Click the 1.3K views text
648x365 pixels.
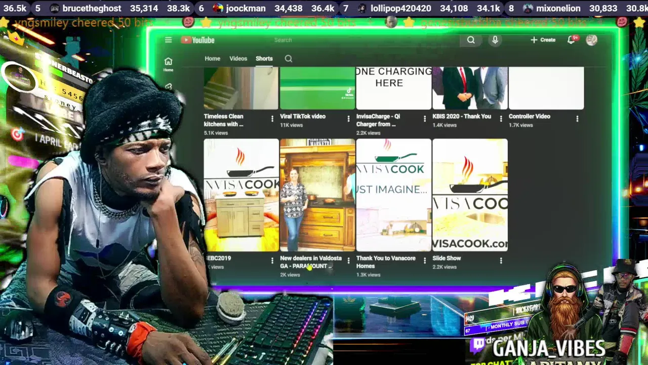point(368,275)
